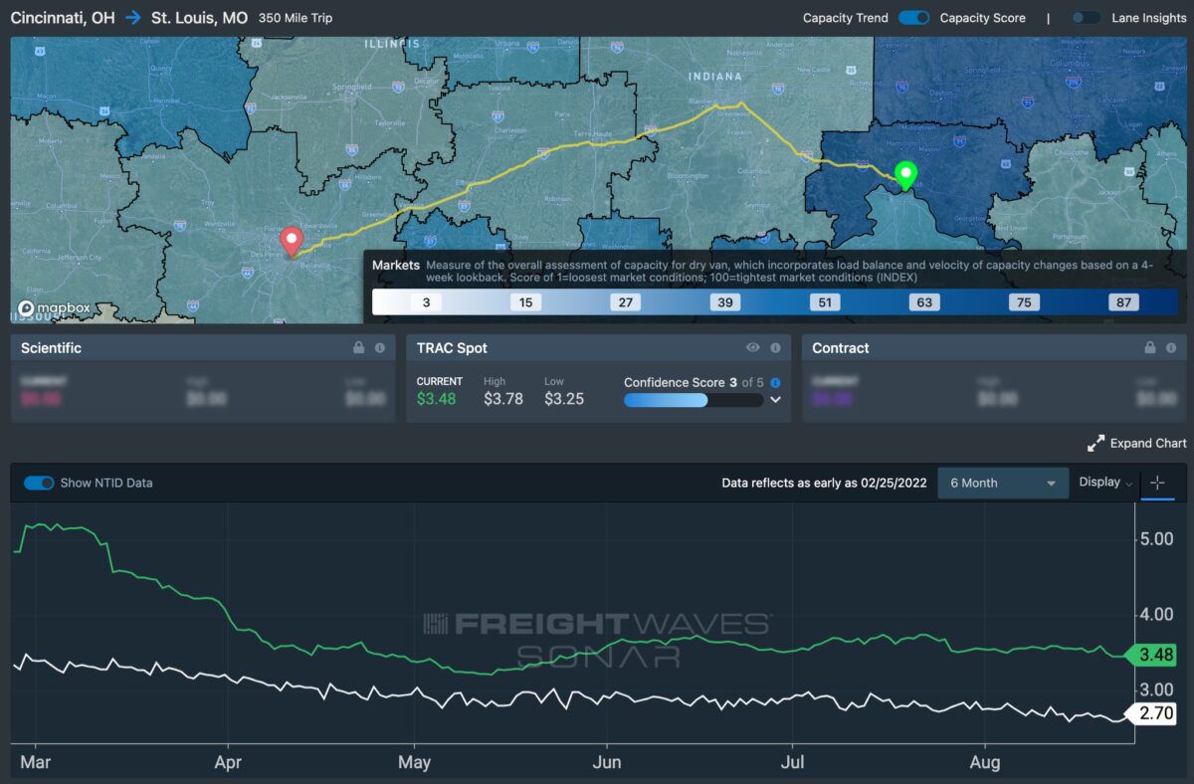Open the 6 Month time range dropdown
1194x784 pixels.
point(1003,483)
